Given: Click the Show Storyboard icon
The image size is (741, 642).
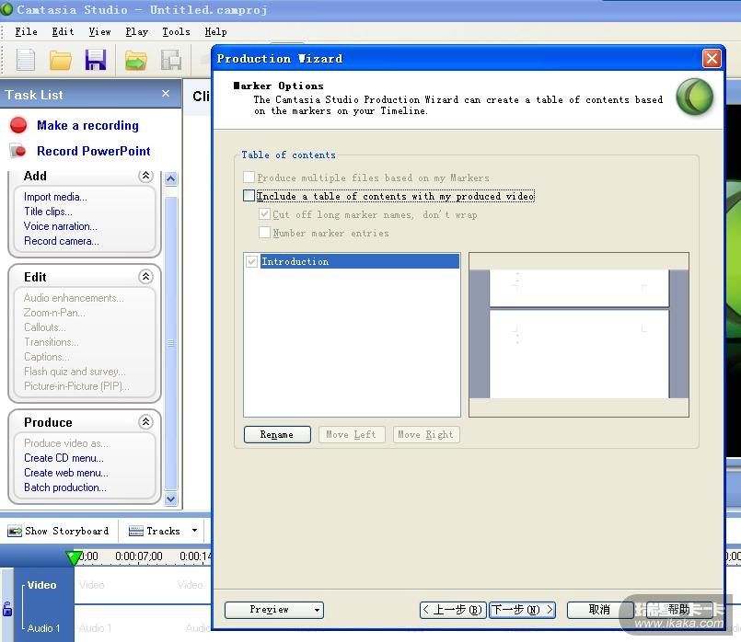Looking at the screenshot, I should [15, 531].
